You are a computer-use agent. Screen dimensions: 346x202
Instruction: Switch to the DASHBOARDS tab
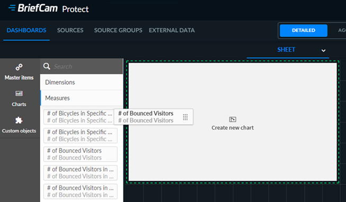[26, 30]
